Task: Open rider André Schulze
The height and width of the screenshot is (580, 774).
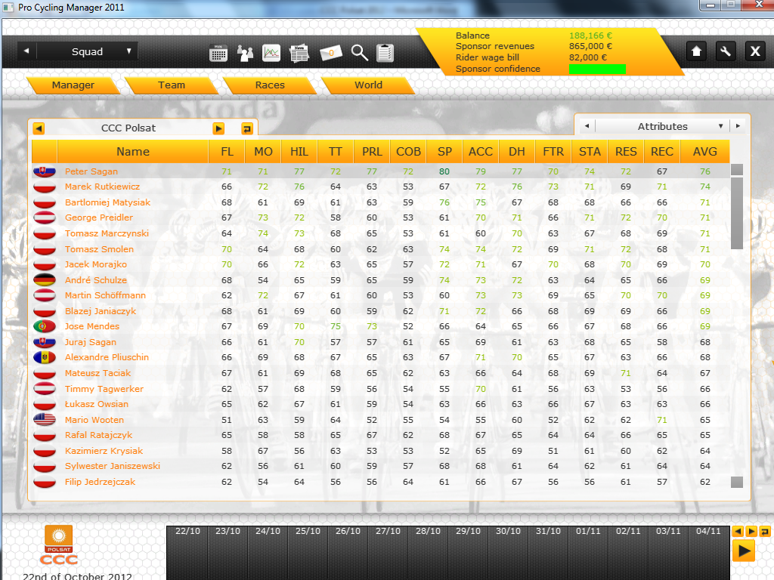Action: [x=96, y=279]
